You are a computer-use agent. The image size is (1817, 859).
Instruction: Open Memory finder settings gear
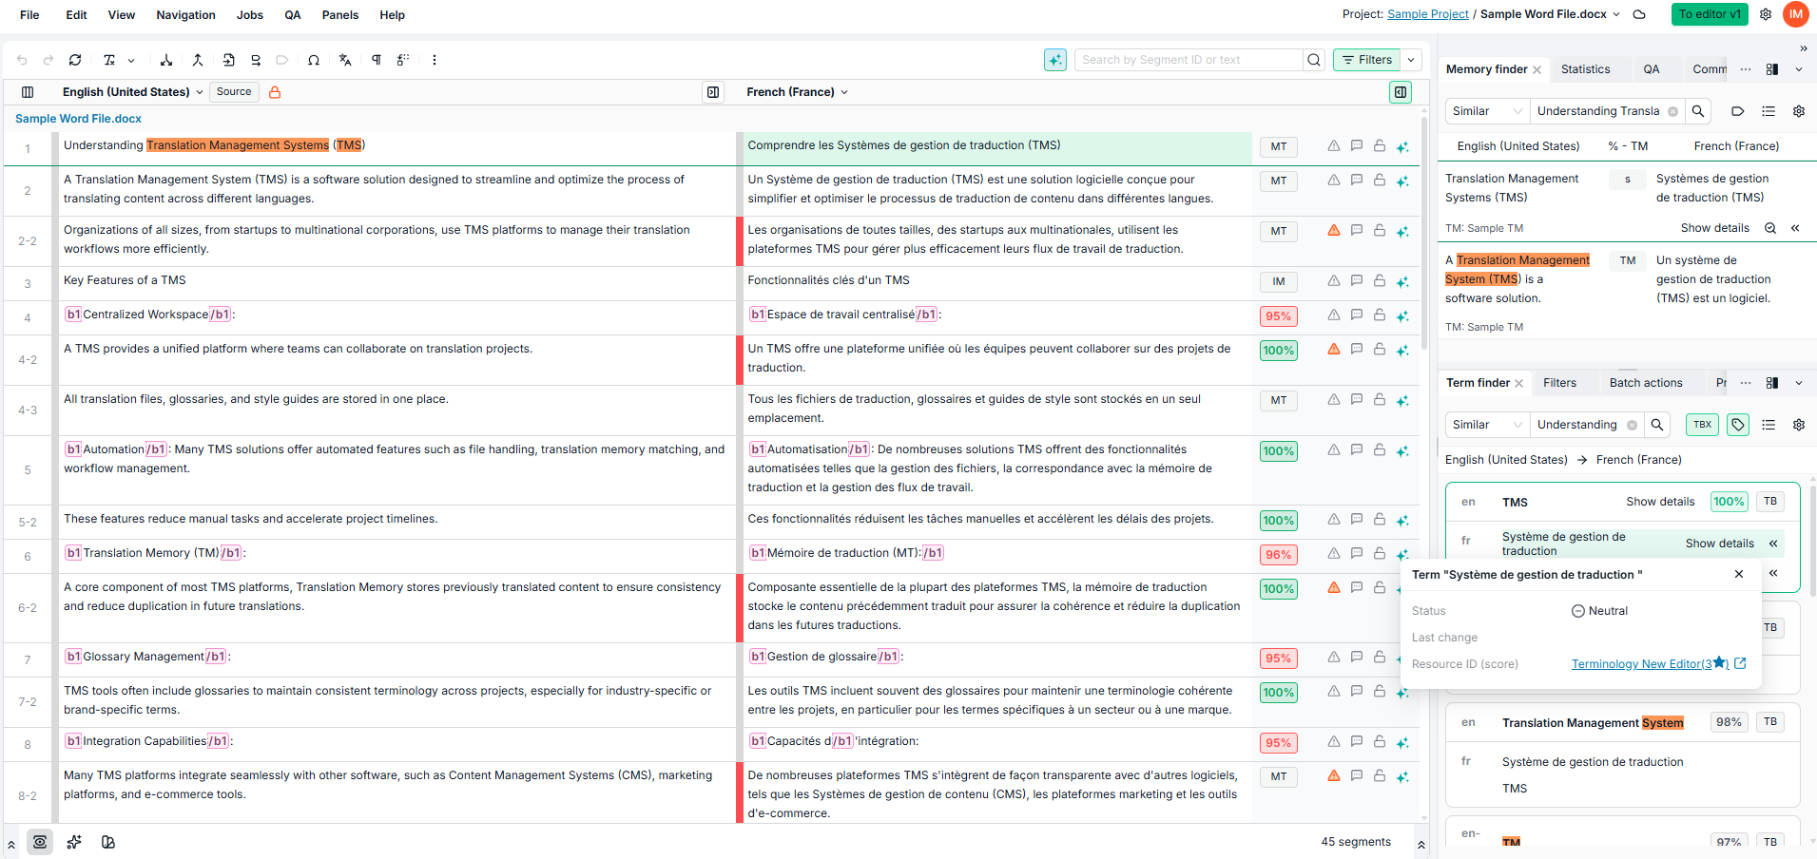[x=1799, y=111]
